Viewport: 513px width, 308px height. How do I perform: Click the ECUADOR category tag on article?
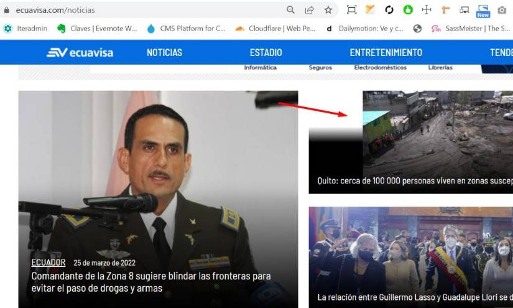(x=48, y=263)
